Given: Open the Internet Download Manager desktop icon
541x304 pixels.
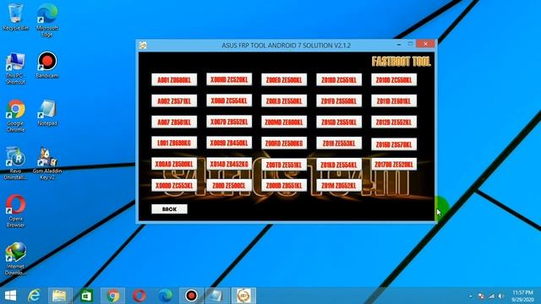Looking at the screenshot, I should 15,258.
